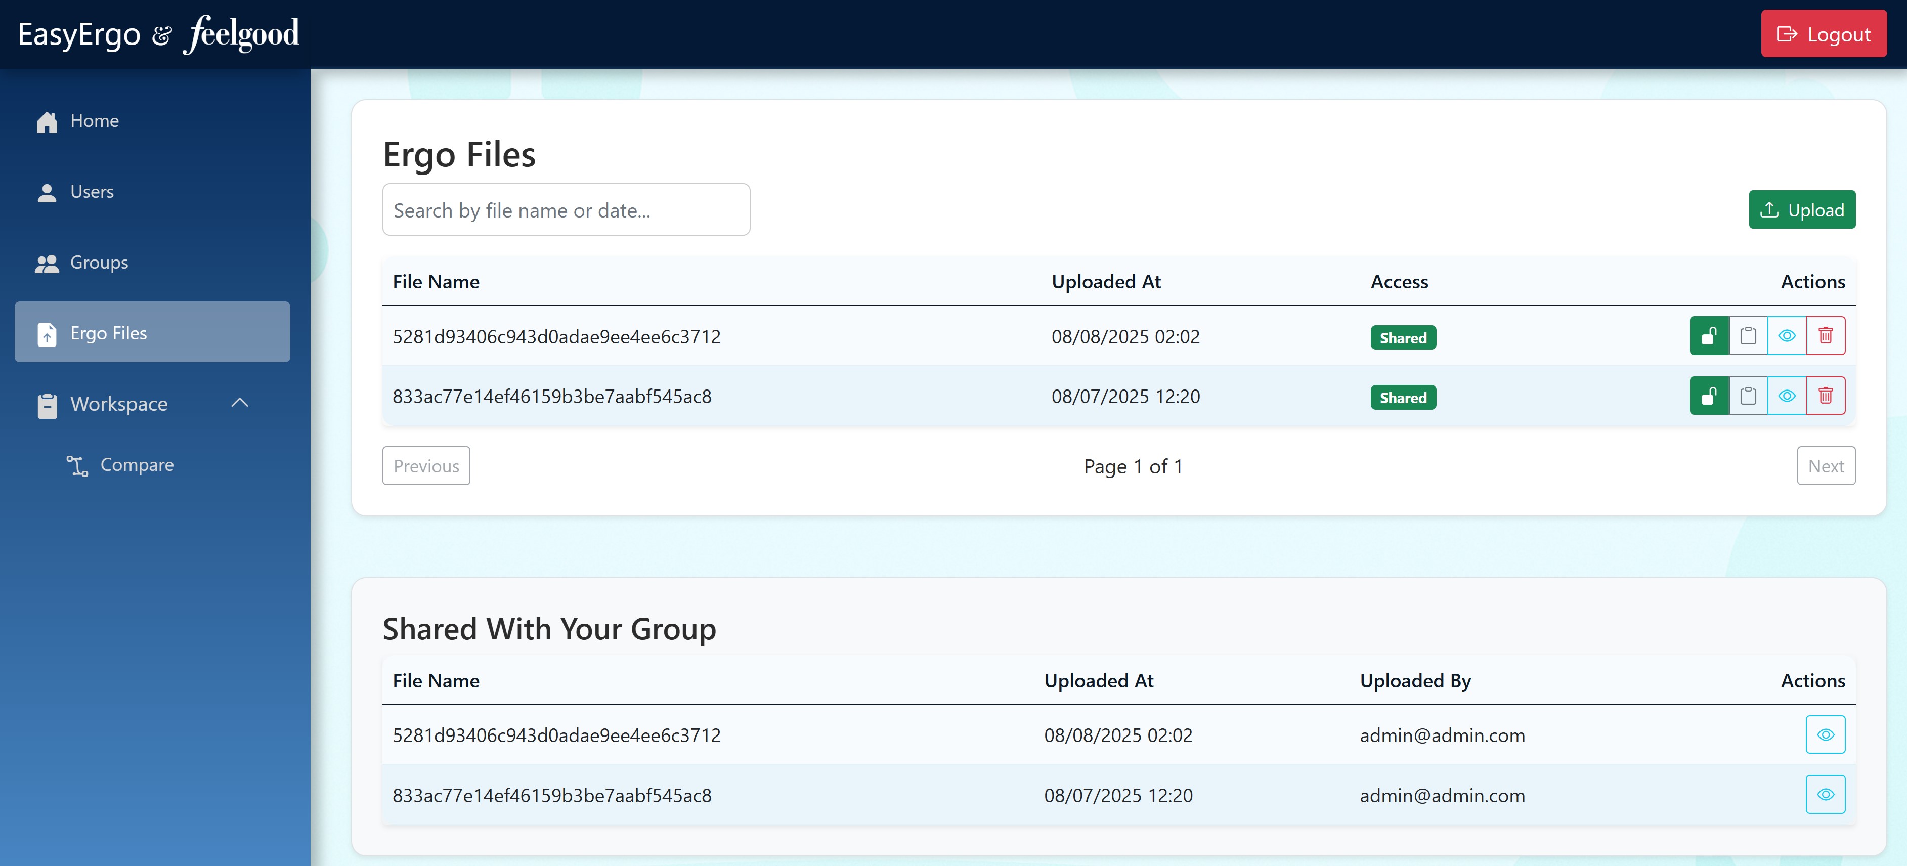The width and height of the screenshot is (1907, 866).
Task: Click upload date 08/08/2025 02:02 in Ergo Files
Action: click(x=1125, y=337)
